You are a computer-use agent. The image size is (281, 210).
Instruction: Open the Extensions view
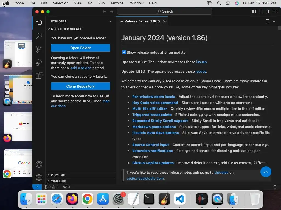pyautogui.click(x=39, y=75)
